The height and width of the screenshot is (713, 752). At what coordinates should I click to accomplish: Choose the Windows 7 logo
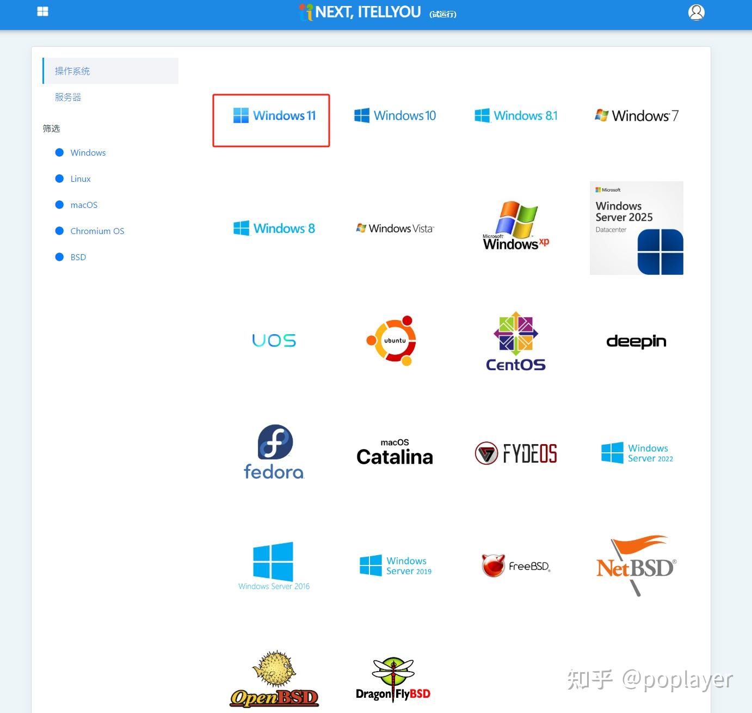pos(637,115)
